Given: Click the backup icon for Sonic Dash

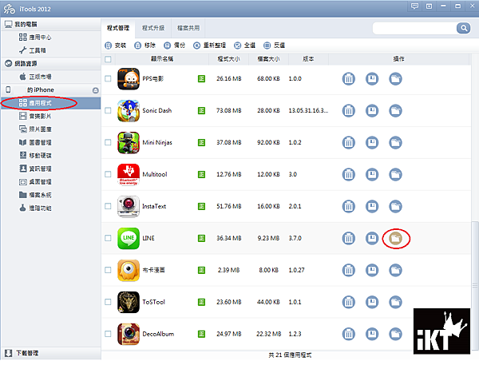Looking at the screenshot, I should 372,111.
